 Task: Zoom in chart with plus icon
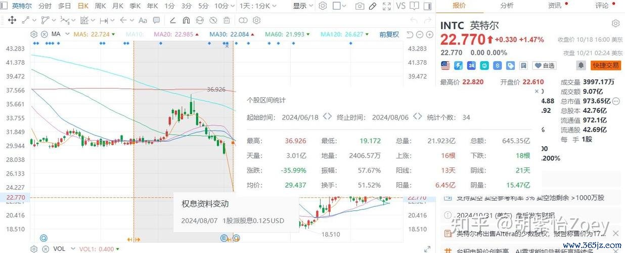[x=430, y=34]
